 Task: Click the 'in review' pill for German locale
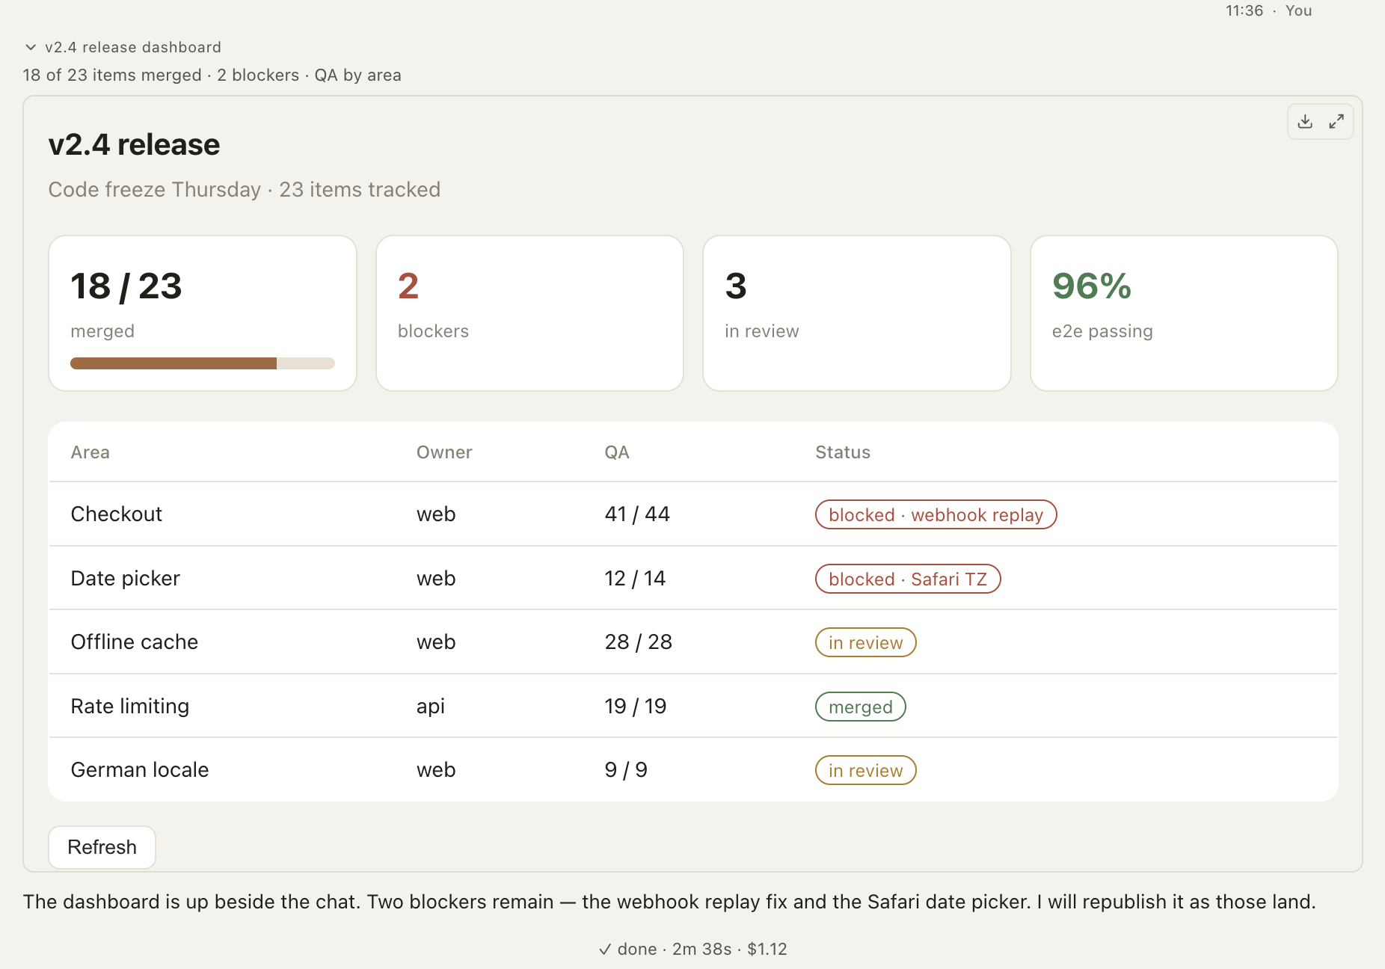click(865, 770)
